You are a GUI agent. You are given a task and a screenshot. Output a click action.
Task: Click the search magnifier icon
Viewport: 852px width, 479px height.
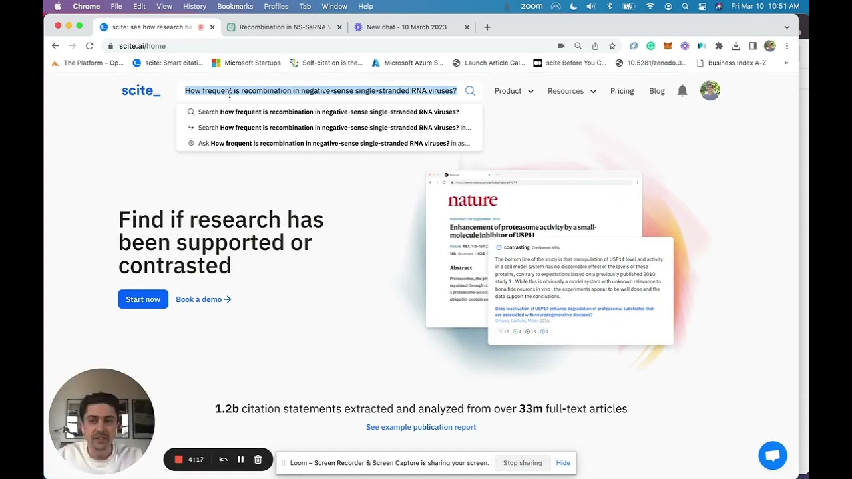(470, 91)
